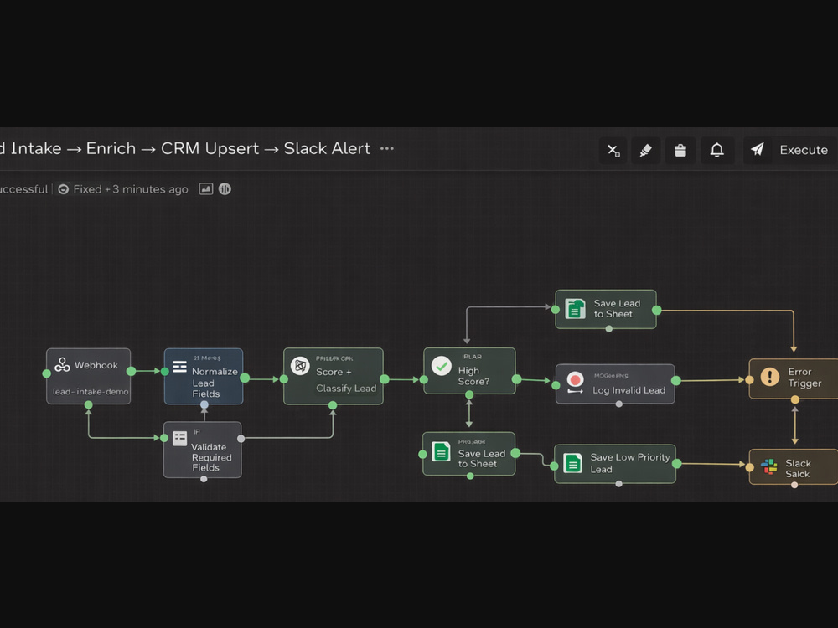Viewport: 838px width, 628px height.
Task: Select the Normalize Lead Fields node
Action: (204, 377)
